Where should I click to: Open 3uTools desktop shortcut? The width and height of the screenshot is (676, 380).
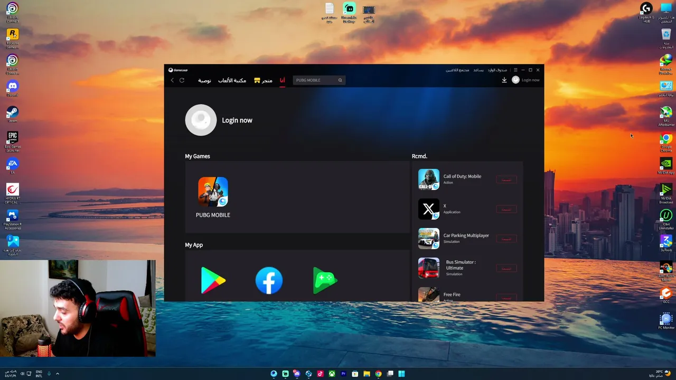point(666,243)
